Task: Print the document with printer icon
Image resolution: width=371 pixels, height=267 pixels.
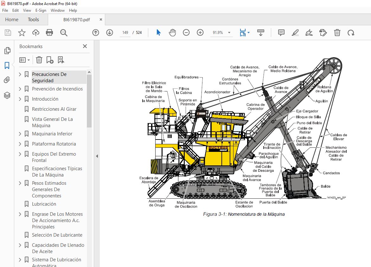Action: point(49,33)
